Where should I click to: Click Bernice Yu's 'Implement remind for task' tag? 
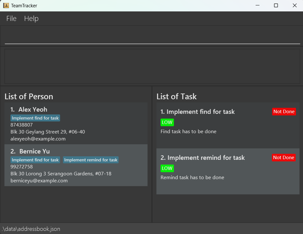click(91, 160)
